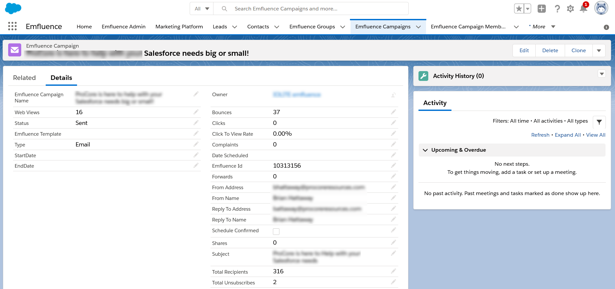Screen dimensions: 615x289
Task: Expand the Contacts tab chevron
Action: point(276,27)
